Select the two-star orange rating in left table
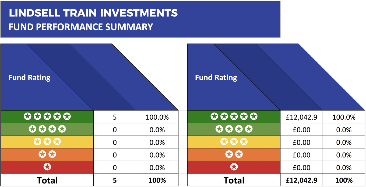This screenshot has width=366, height=187. [47, 154]
